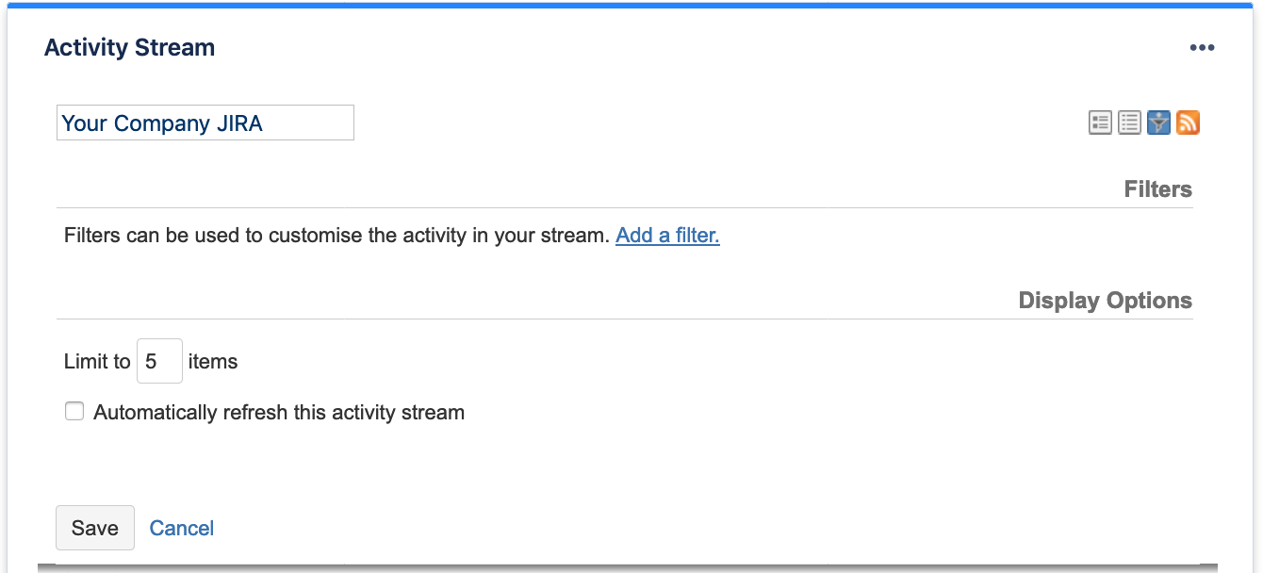Cancel editing the Activity Stream gadget
This screenshot has width=1263, height=573.
click(x=181, y=528)
